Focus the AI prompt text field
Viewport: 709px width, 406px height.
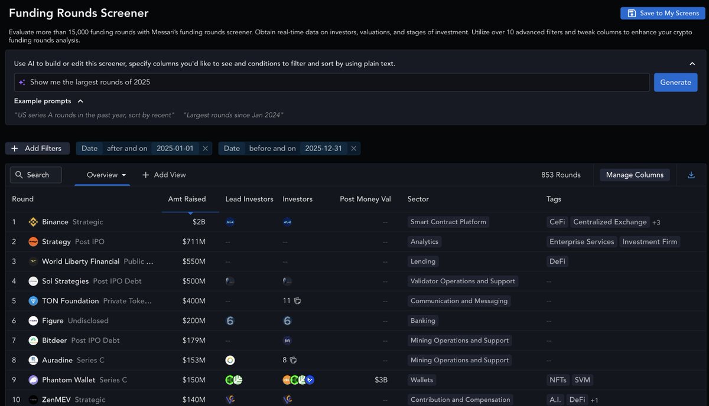click(x=332, y=83)
